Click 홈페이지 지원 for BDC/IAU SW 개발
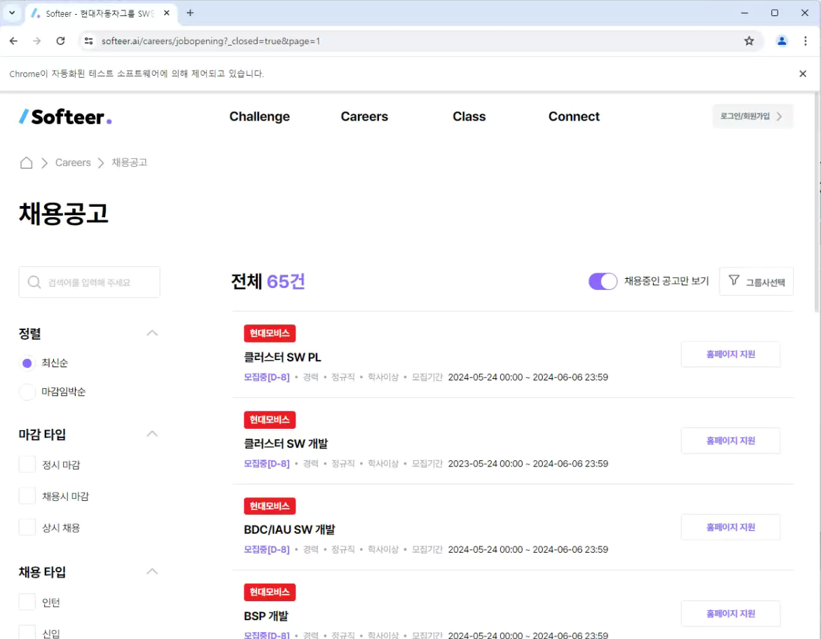Image resolution: width=821 pixels, height=639 pixels. point(731,528)
